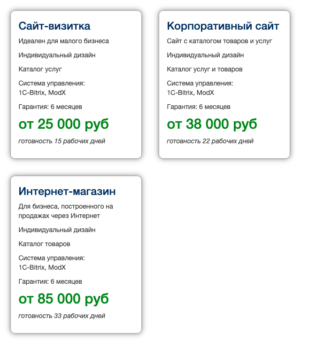This screenshot has height=342, width=316.
Task: Click готовность 15 рабочих дней text
Action: tap(62, 141)
